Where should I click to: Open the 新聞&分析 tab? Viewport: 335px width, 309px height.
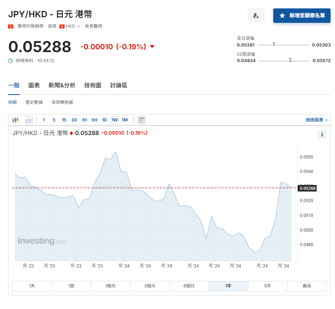click(x=62, y=85)
